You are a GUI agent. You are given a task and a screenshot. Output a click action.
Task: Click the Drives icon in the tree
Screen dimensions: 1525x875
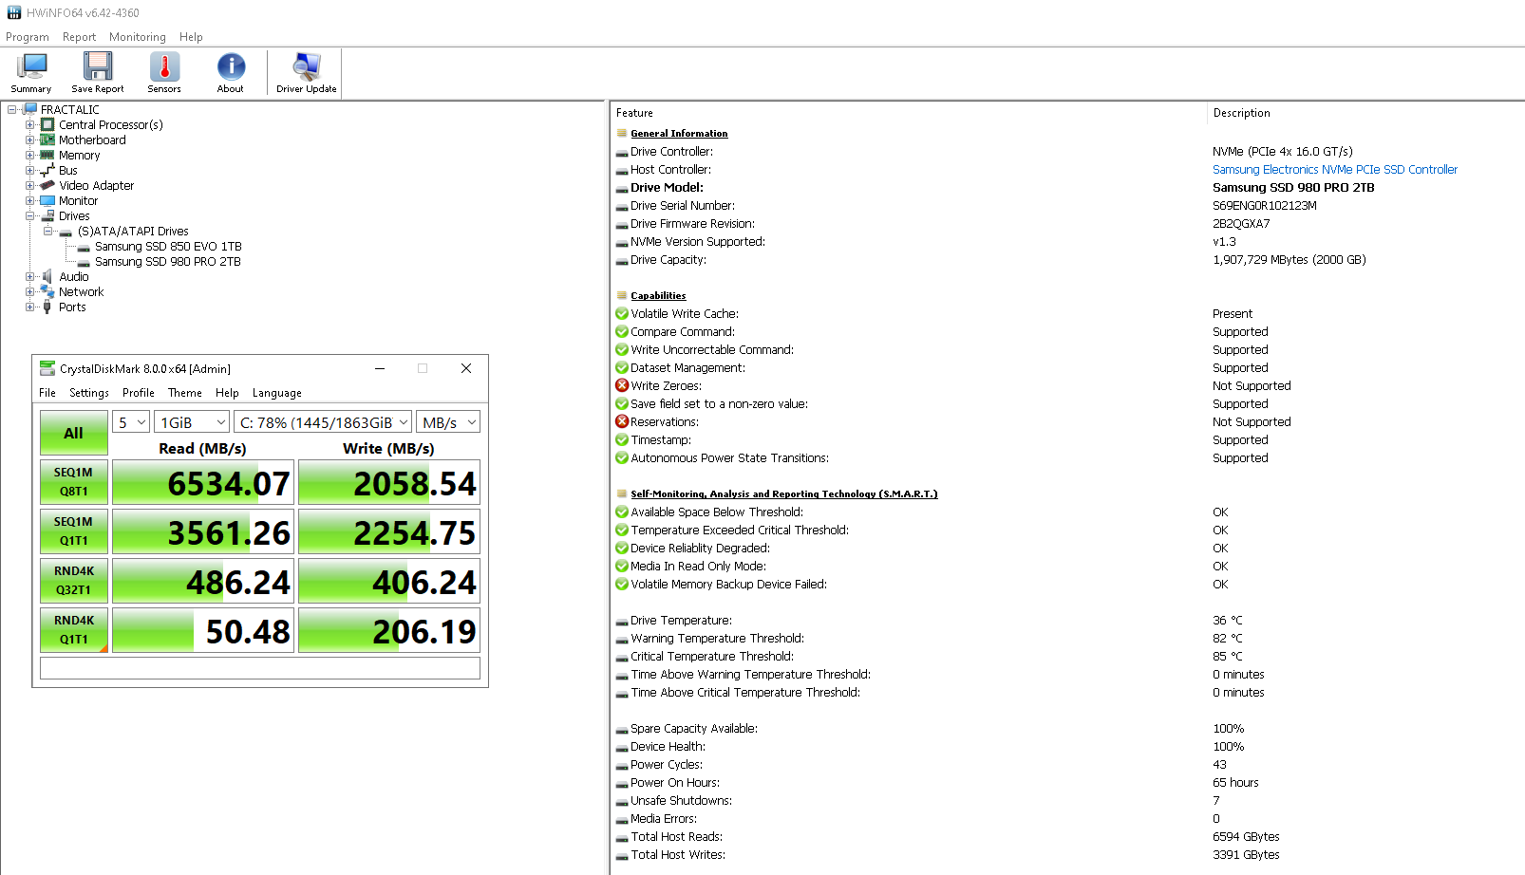click(47, 215)
